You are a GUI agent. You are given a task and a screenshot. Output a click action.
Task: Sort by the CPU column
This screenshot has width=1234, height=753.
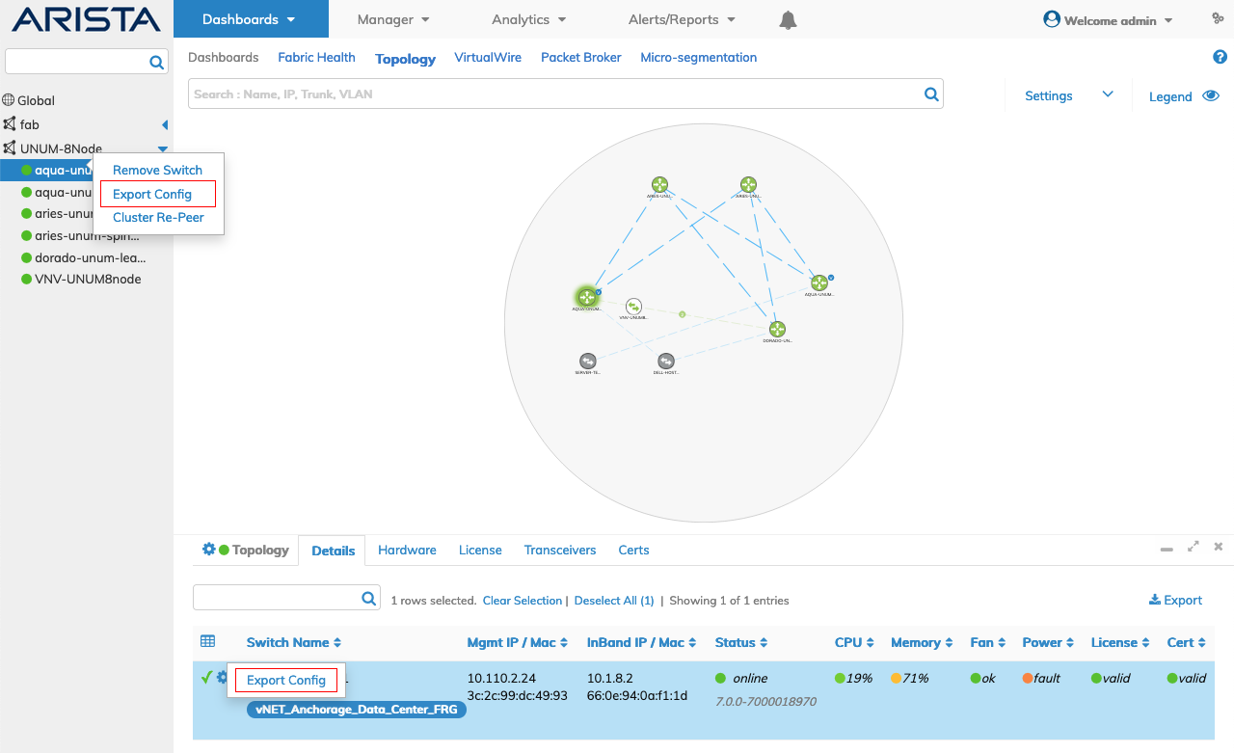(854, 643)
